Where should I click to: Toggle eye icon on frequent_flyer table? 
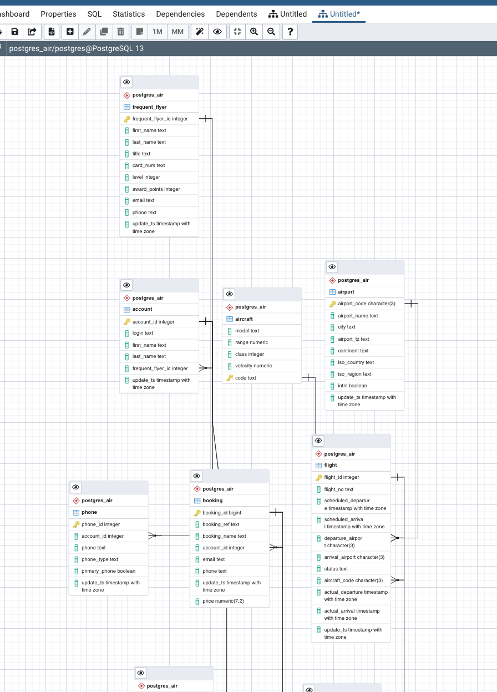click(126, 82)
